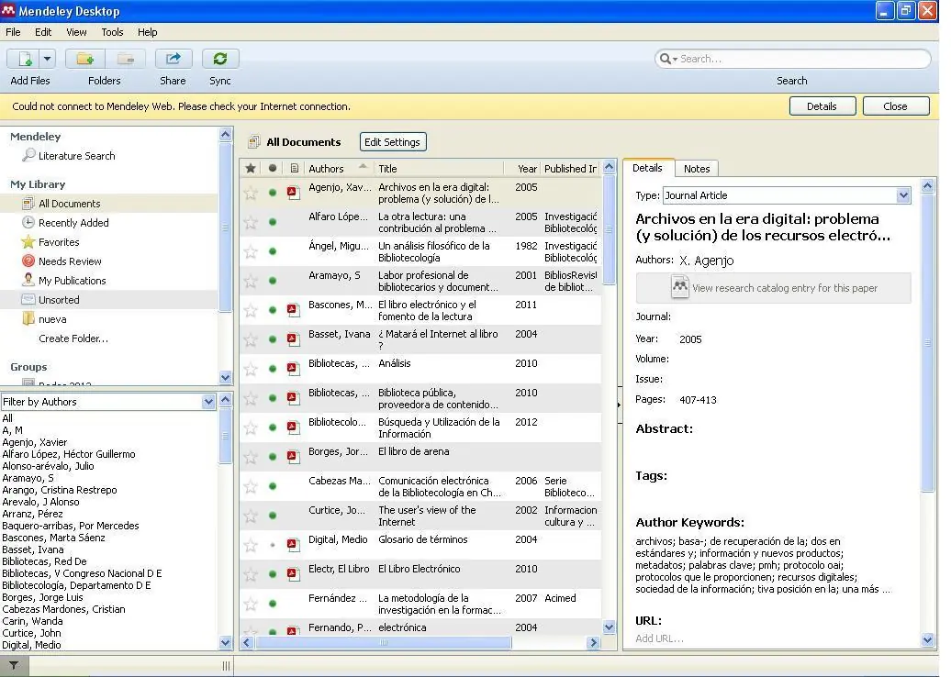Open the View menu
This screenshot has height=677, width=951.
tap(76, 32)
